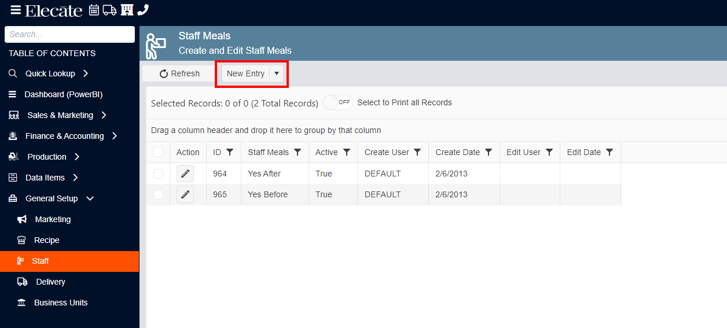Click the Quick Lookup magnifier icon
The width and height of the screenshot is (727, 328).
13,73
